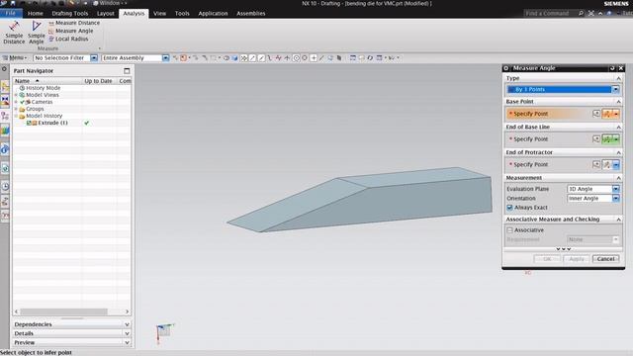This screenshot has width=633, height=356.
Task: Switch to the Home tab
Action: click(36, 13)
